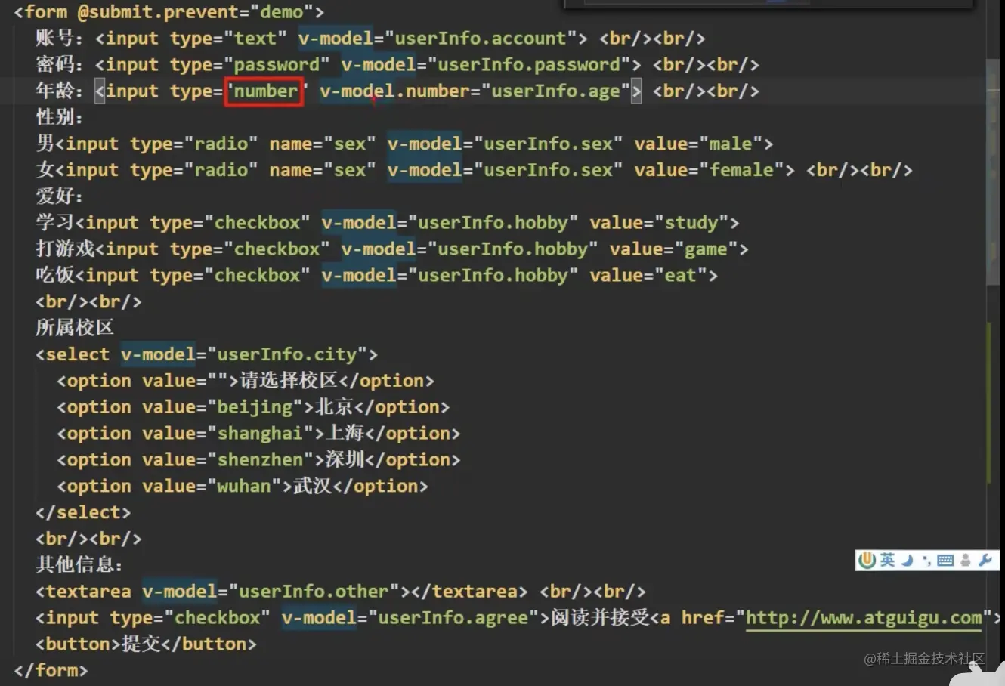This screenshot has width=1005, height=686.
Task: Click the 北京 option text
Action: (x=335, y=407)
